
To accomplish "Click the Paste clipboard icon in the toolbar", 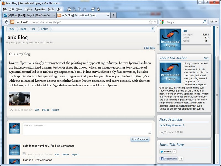I will coord(85,9).
